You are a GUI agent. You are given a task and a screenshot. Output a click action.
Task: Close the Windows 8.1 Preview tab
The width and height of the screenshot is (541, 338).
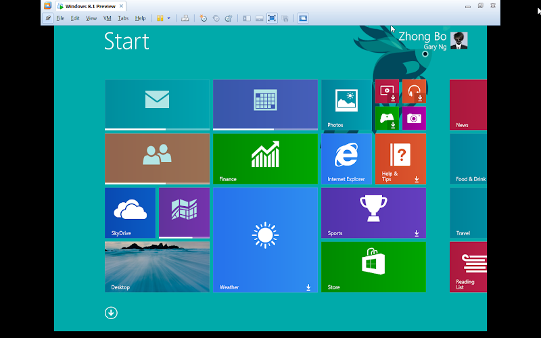click(121, 6)
